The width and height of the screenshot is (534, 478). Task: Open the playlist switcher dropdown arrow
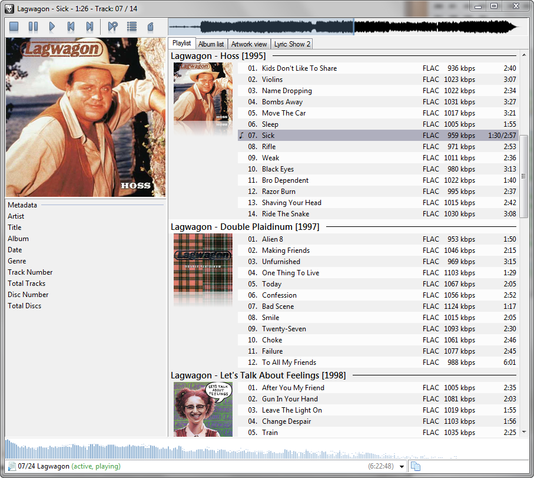tap(402, 466)
